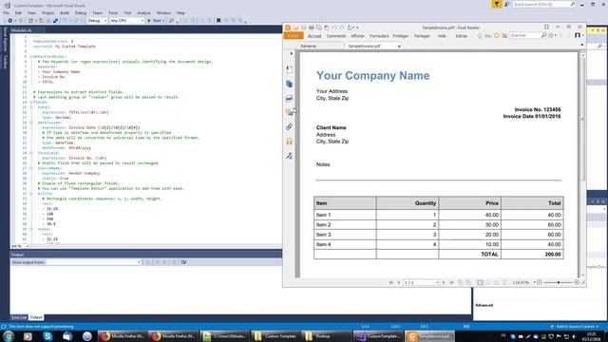Click the Desktop folder taskbar button
The height and width of the screenshot is (342, 608).
[x=327, y=336]
